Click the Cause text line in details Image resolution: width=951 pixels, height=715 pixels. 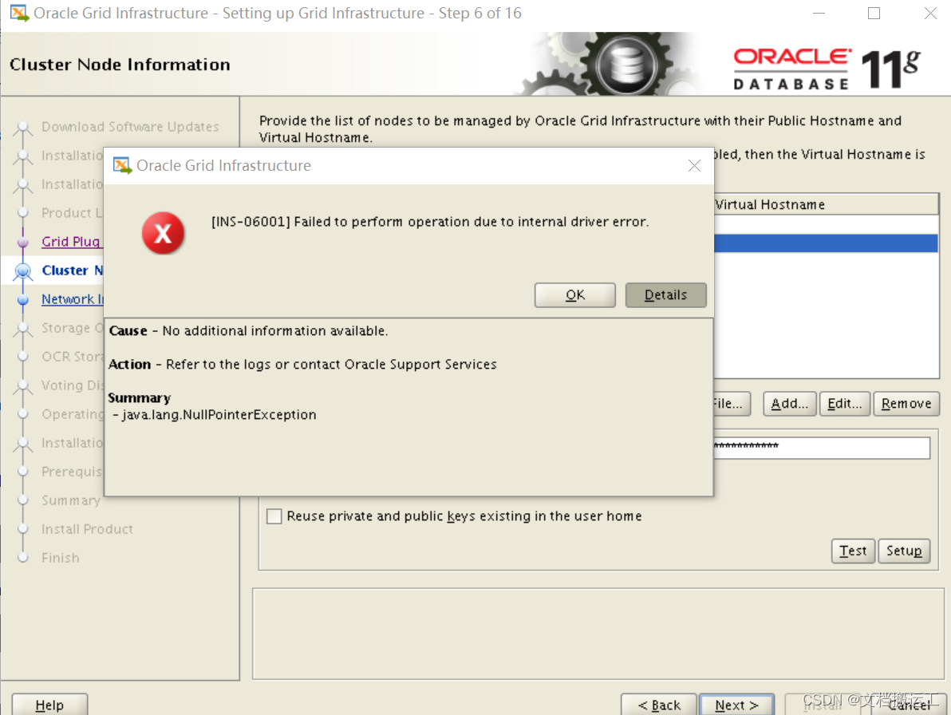click(248, 330)
